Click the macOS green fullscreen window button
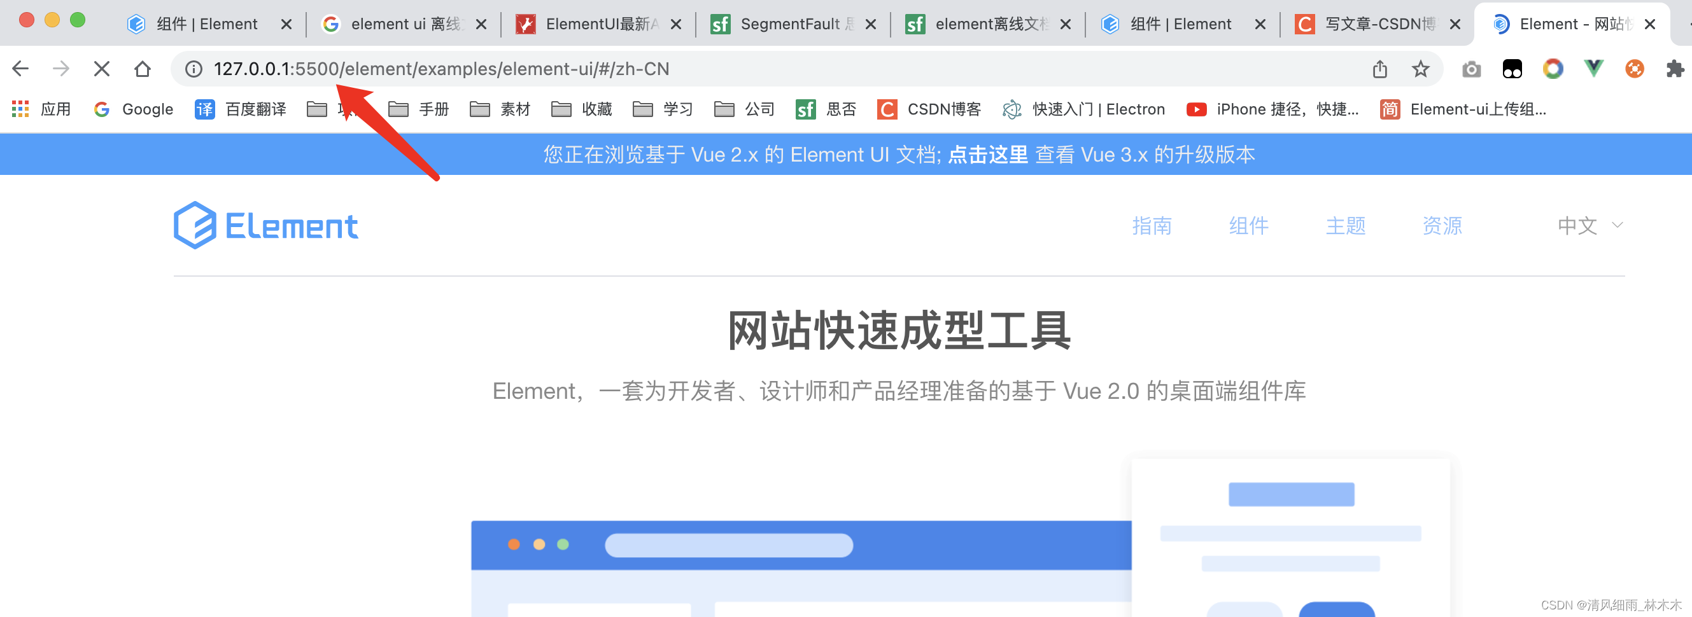This screenshot has width=1692, height=617. [x=78, y=20]
